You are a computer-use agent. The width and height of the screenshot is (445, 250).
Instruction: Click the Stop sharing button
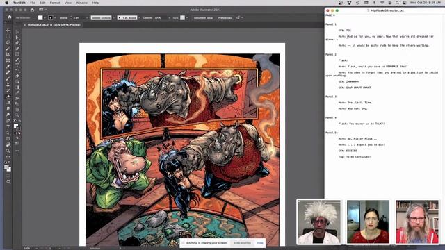click(x=242, y=243)
